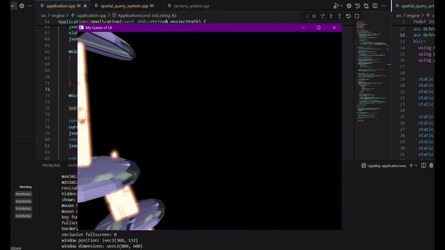Open the debug sidebar ellipsis menu

30,6
